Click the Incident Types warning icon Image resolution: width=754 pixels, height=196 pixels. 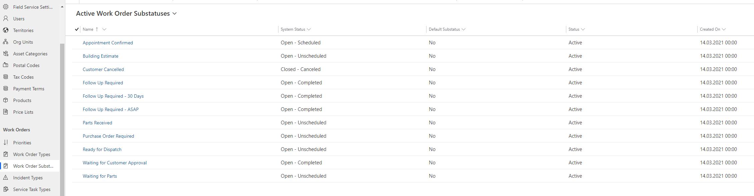6,178
